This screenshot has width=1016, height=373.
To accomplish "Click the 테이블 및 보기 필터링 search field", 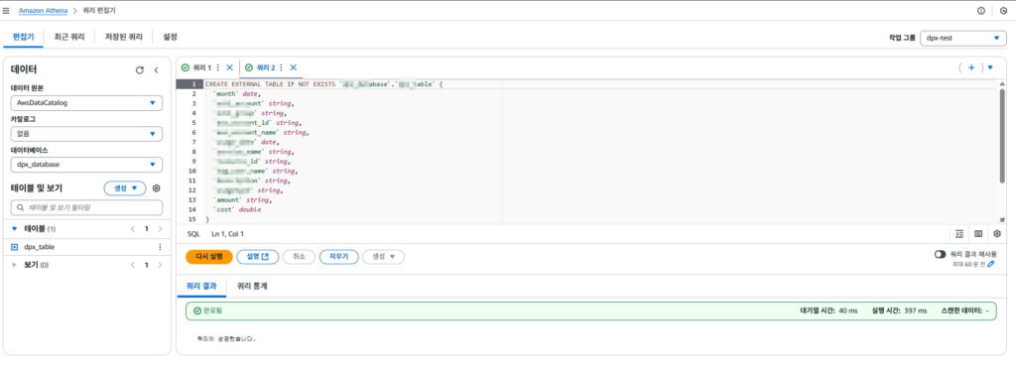I will pyautogui.click(x=87, y=207).
